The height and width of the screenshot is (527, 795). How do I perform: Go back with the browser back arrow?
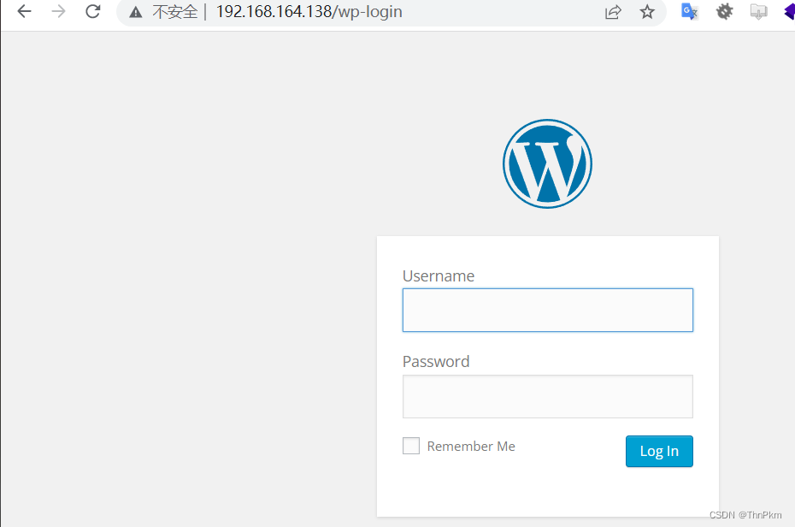24,11
